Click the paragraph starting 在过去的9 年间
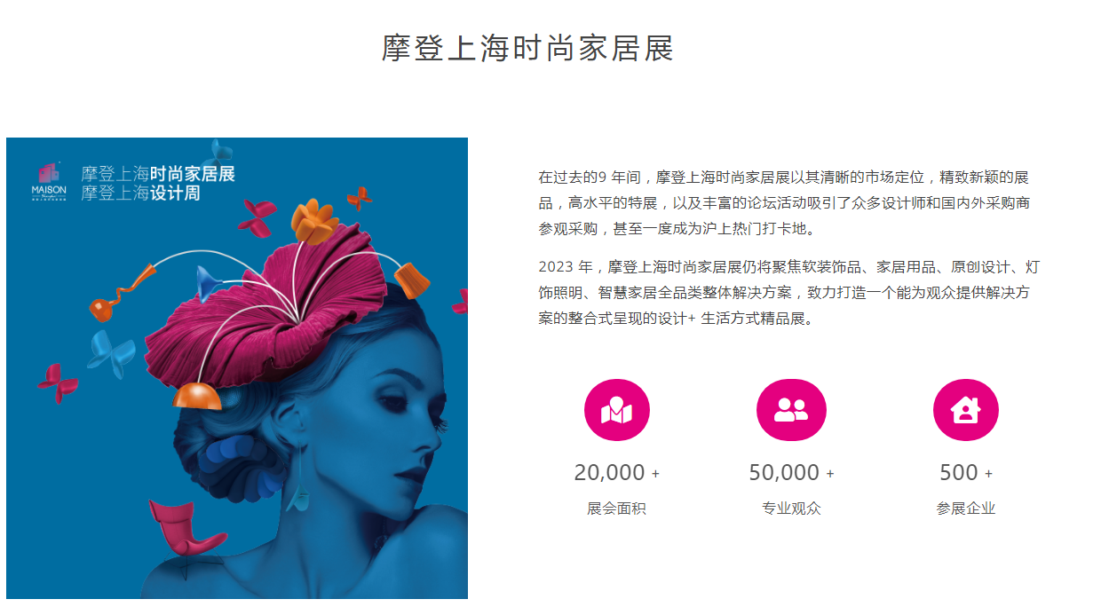The height and width of the screenshot is (615, 1101). (x=785, y=203)
